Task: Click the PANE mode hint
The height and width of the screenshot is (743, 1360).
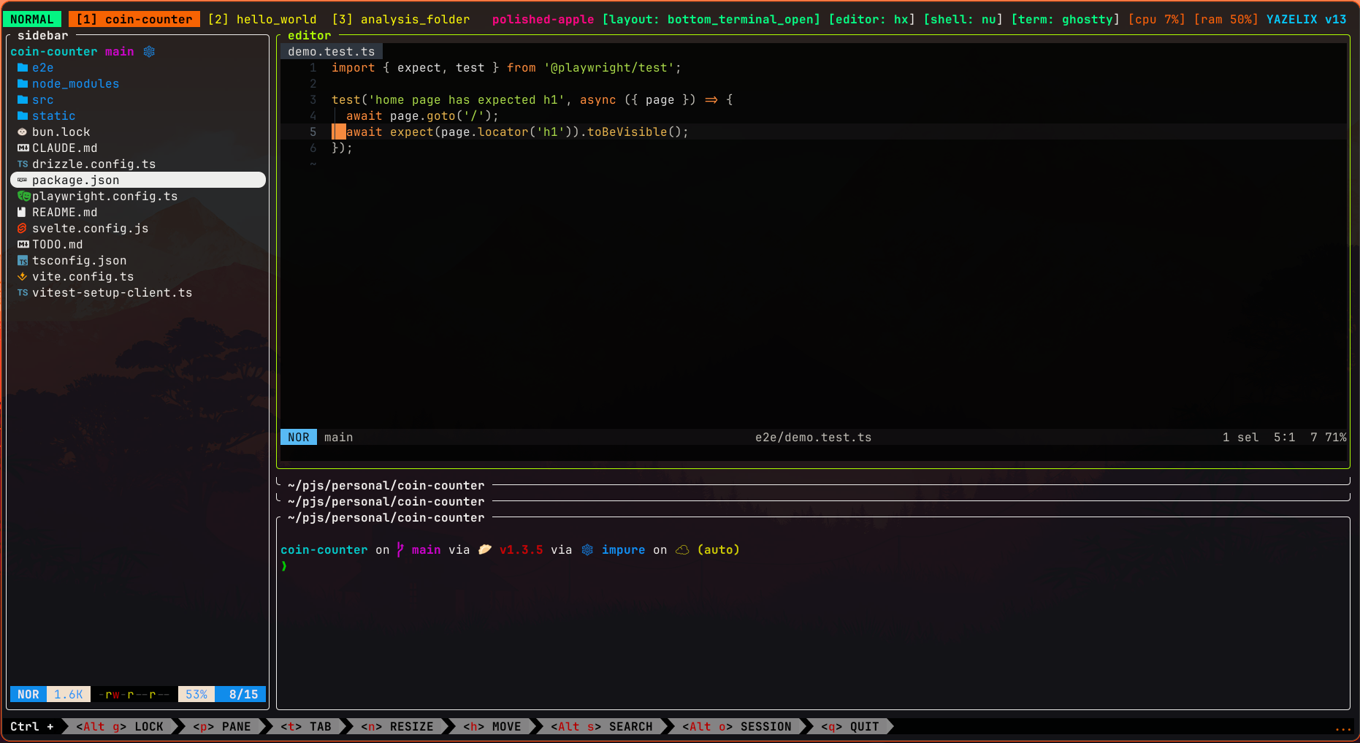Action: [222, 727]
